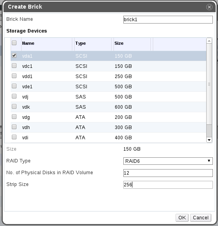The width and height of the screenshot is (218, 226).
Task: Check the vdk 600 GB device
Action: pyautogui.click(x=14, y=106)
